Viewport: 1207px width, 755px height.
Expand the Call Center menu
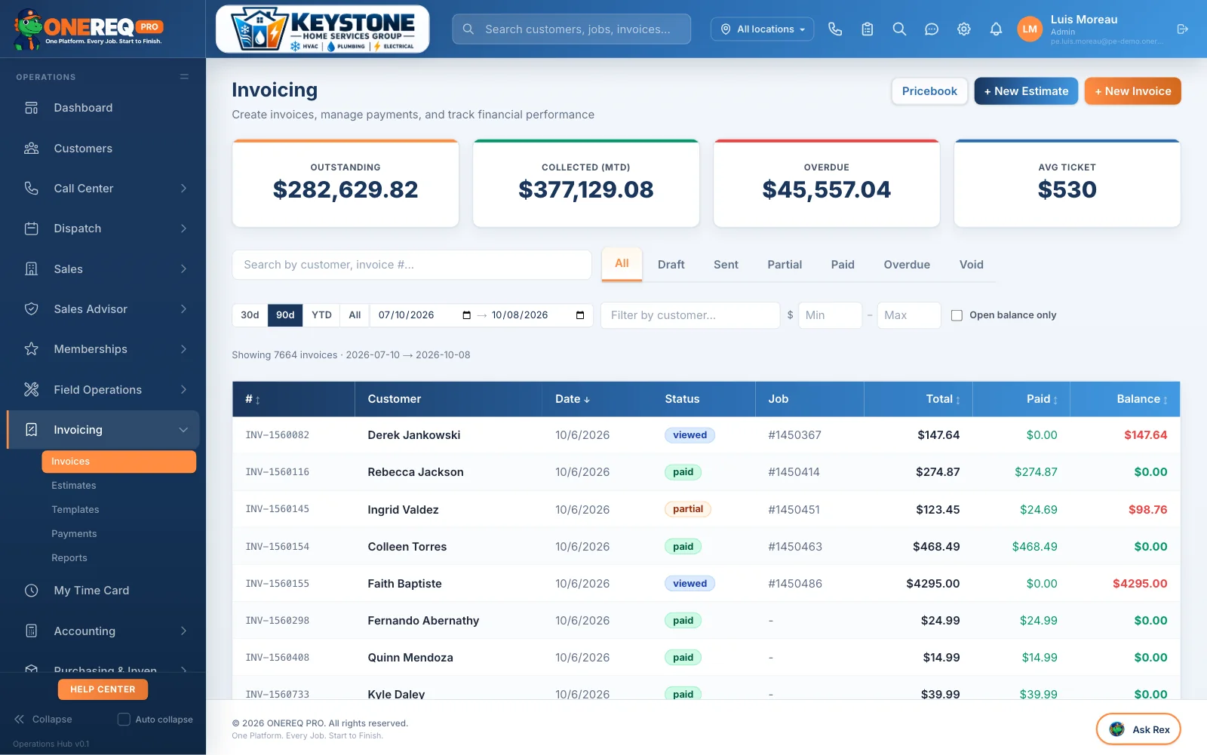pos(104,189)
